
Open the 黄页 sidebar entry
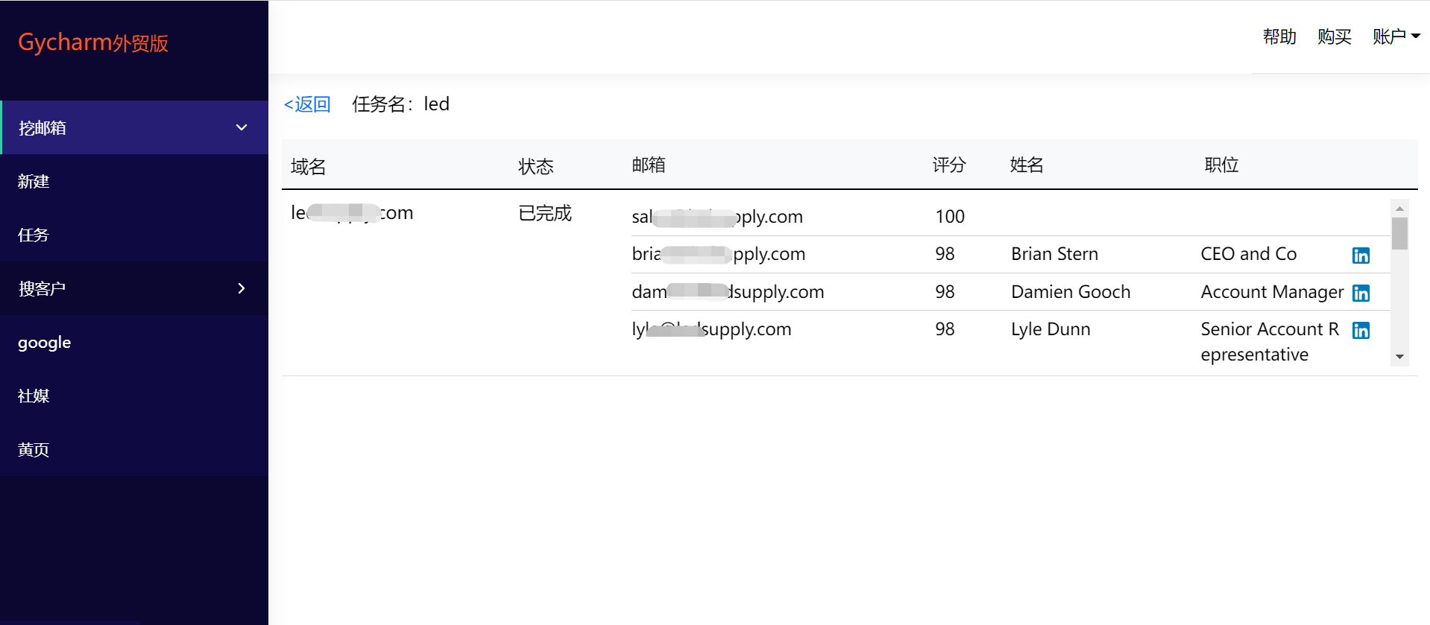(134, 449)
